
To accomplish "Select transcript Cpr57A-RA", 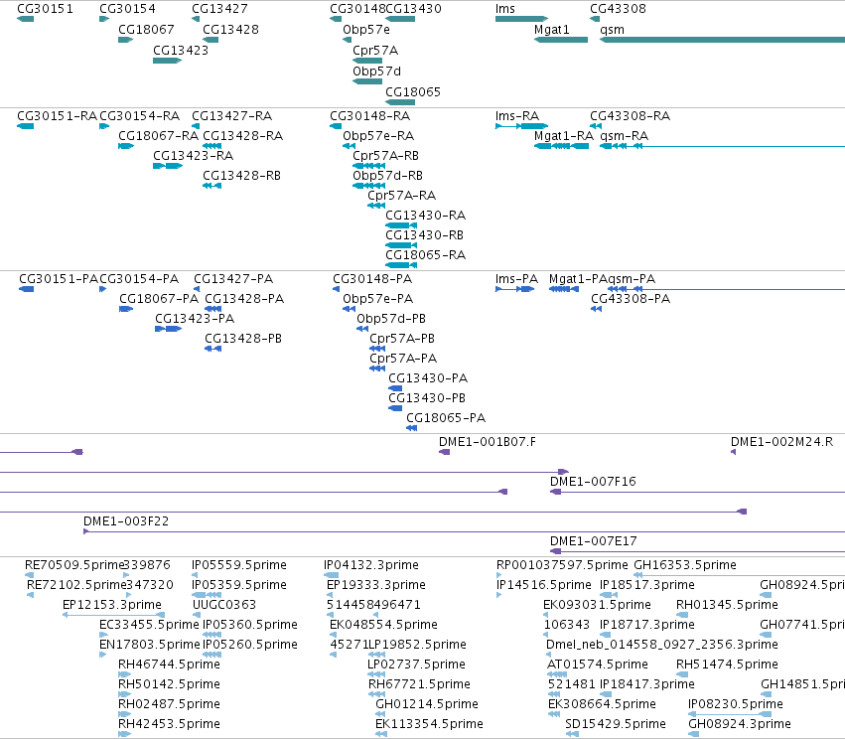I will (x=376, y=206).
